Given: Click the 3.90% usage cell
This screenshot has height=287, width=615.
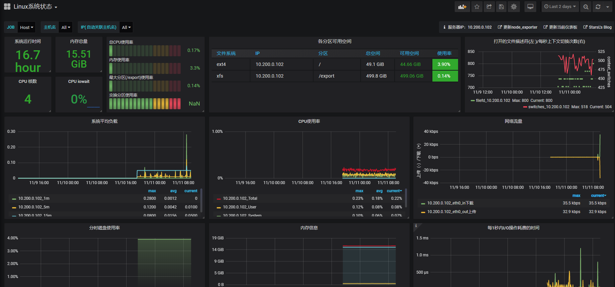Looking at the screenshot, I should point(445,64).
